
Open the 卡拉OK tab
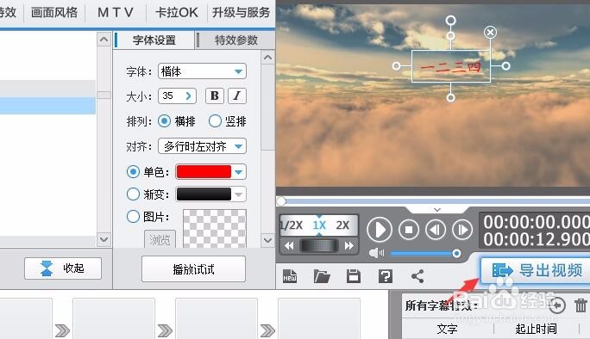pyautogui.click(x=177, y=12)
